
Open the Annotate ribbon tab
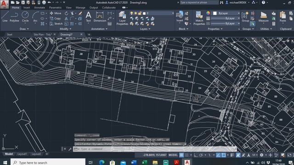pos(40,8)
